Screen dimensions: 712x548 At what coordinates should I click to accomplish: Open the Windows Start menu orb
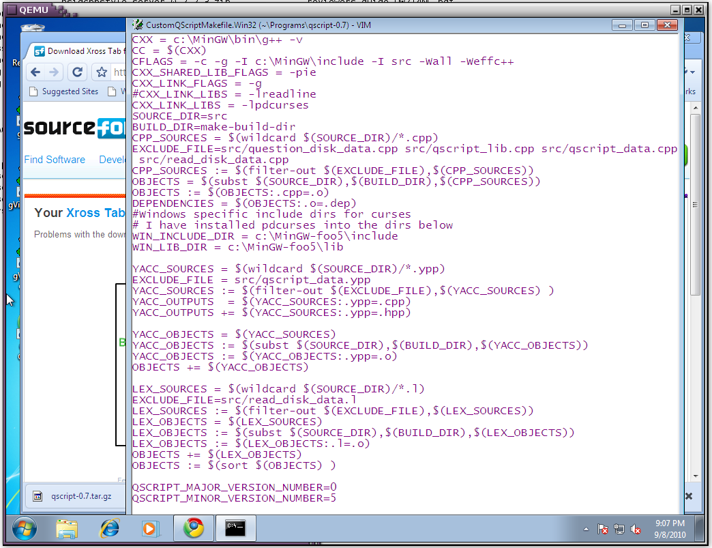click(25, 528)
